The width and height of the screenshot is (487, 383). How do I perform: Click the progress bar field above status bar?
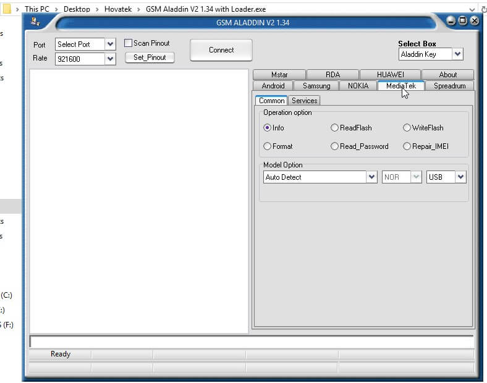tap(252, 342)
